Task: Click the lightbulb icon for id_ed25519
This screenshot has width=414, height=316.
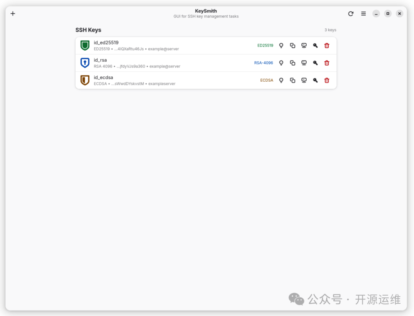Action: coord(281,46)
